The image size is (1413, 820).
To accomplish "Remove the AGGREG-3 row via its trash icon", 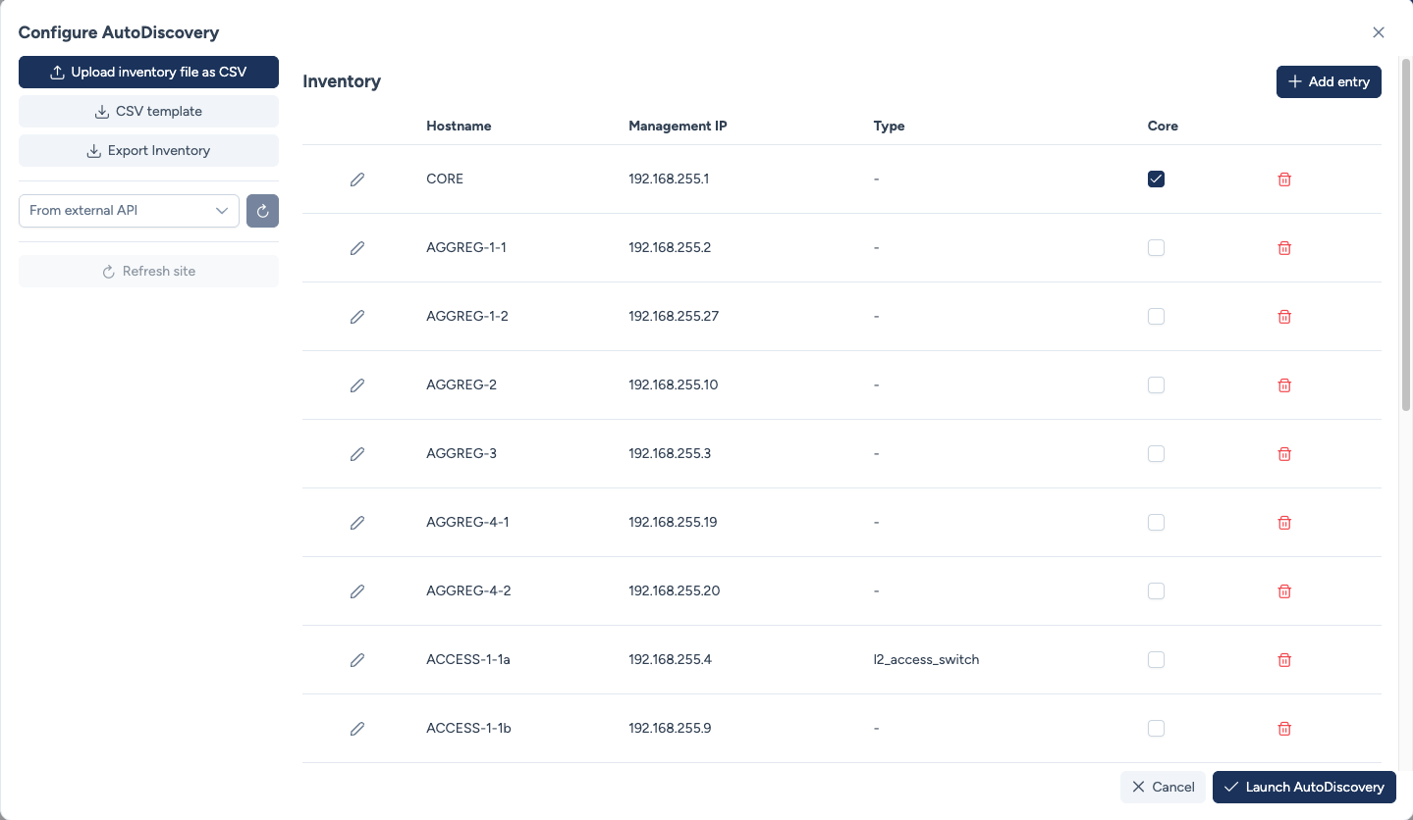I will coord(1284,454).
